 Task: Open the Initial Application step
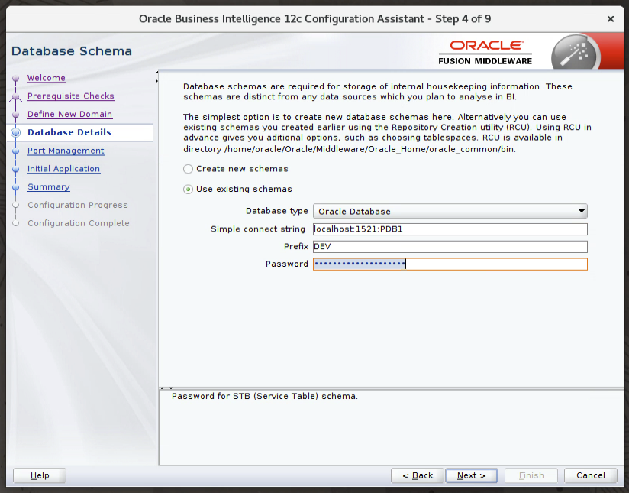pyautogui.click(x=63, y=169)
